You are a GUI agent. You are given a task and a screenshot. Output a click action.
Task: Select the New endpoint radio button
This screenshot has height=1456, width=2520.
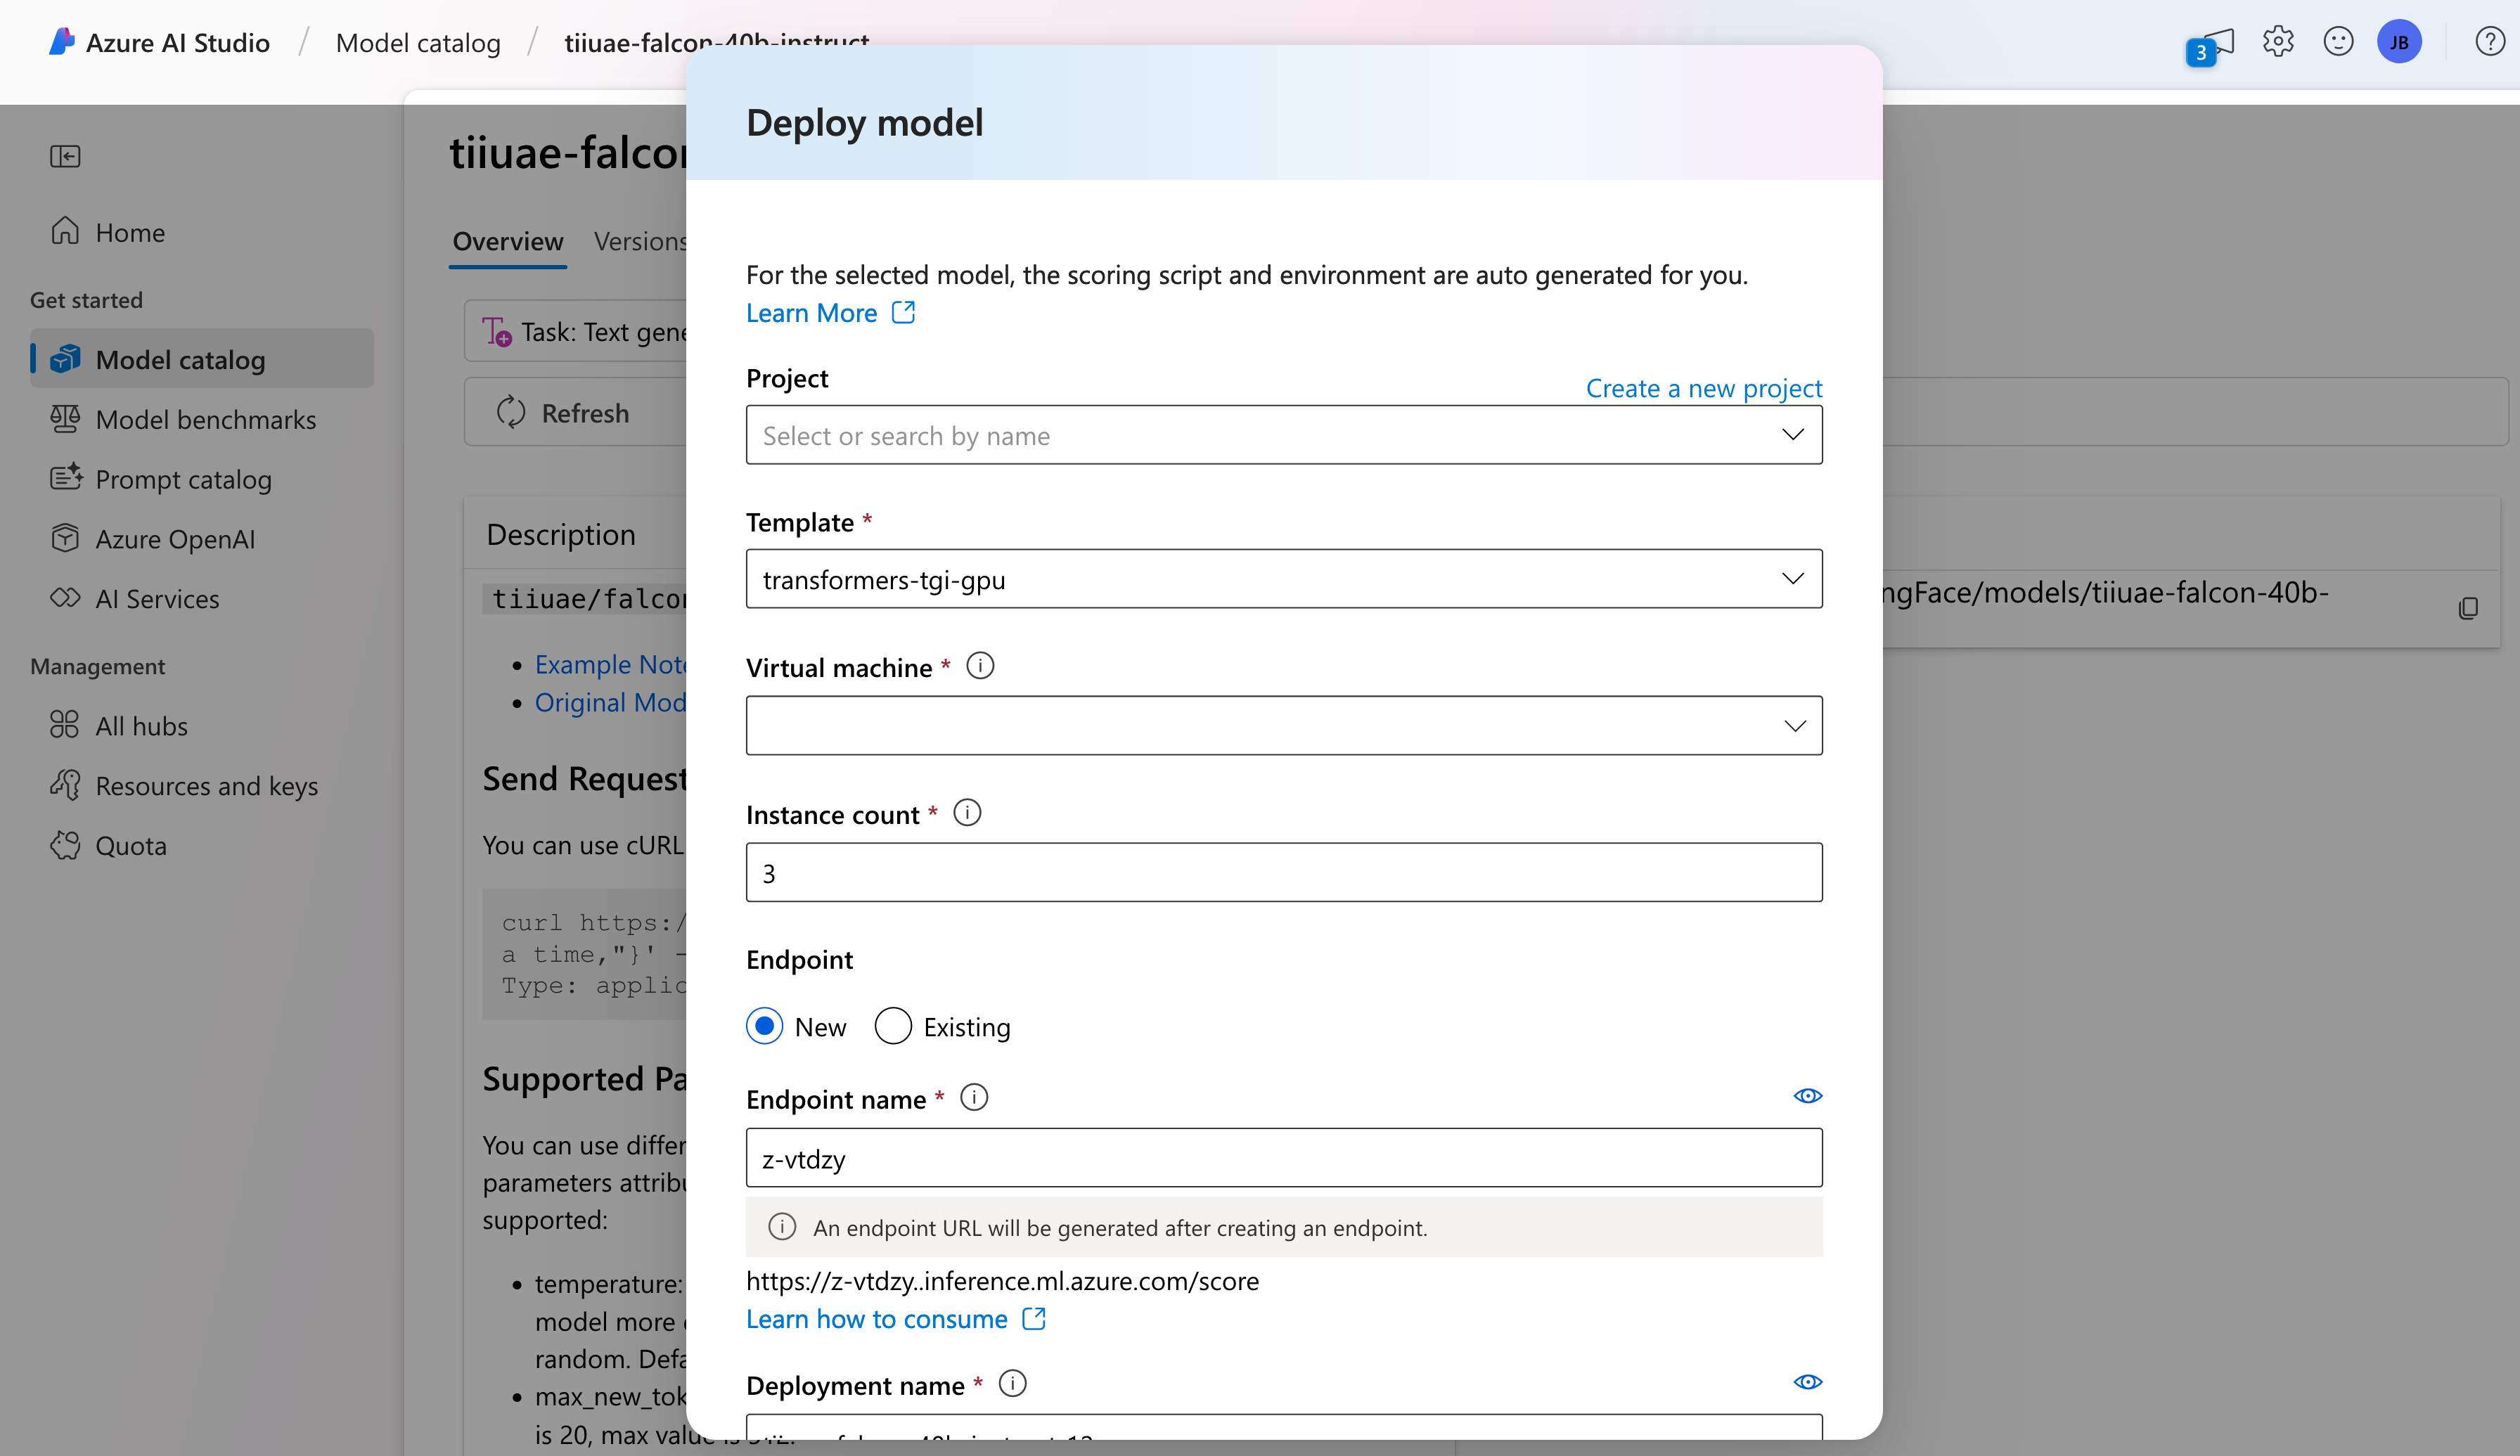point(764,1026)
